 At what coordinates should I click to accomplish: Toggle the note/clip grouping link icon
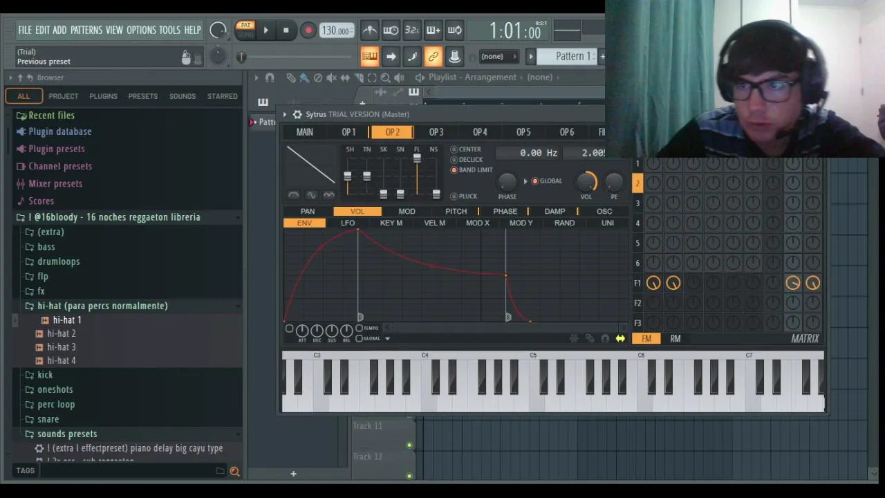(434, 56)
